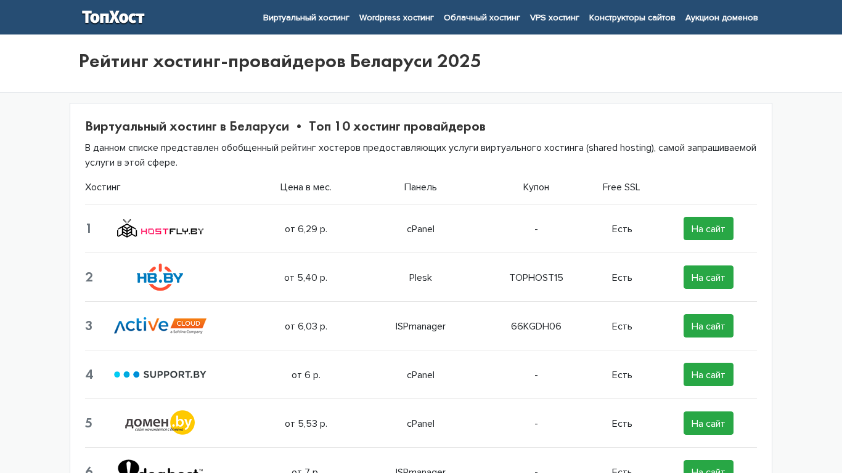Click the 66KGDH06 coupon code
The height and width of the screenshot is (473, 842).
point(536,326)
